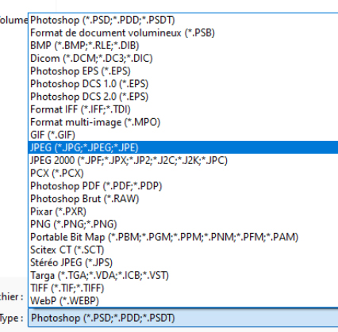This screenshot has width=338, height=332.
Task: Pick TIFF (*.TIF;*.TIFF) file type
Action: pos(183,288)
